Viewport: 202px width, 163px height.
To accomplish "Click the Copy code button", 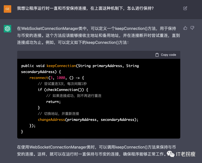I will (x=166, y=55).
